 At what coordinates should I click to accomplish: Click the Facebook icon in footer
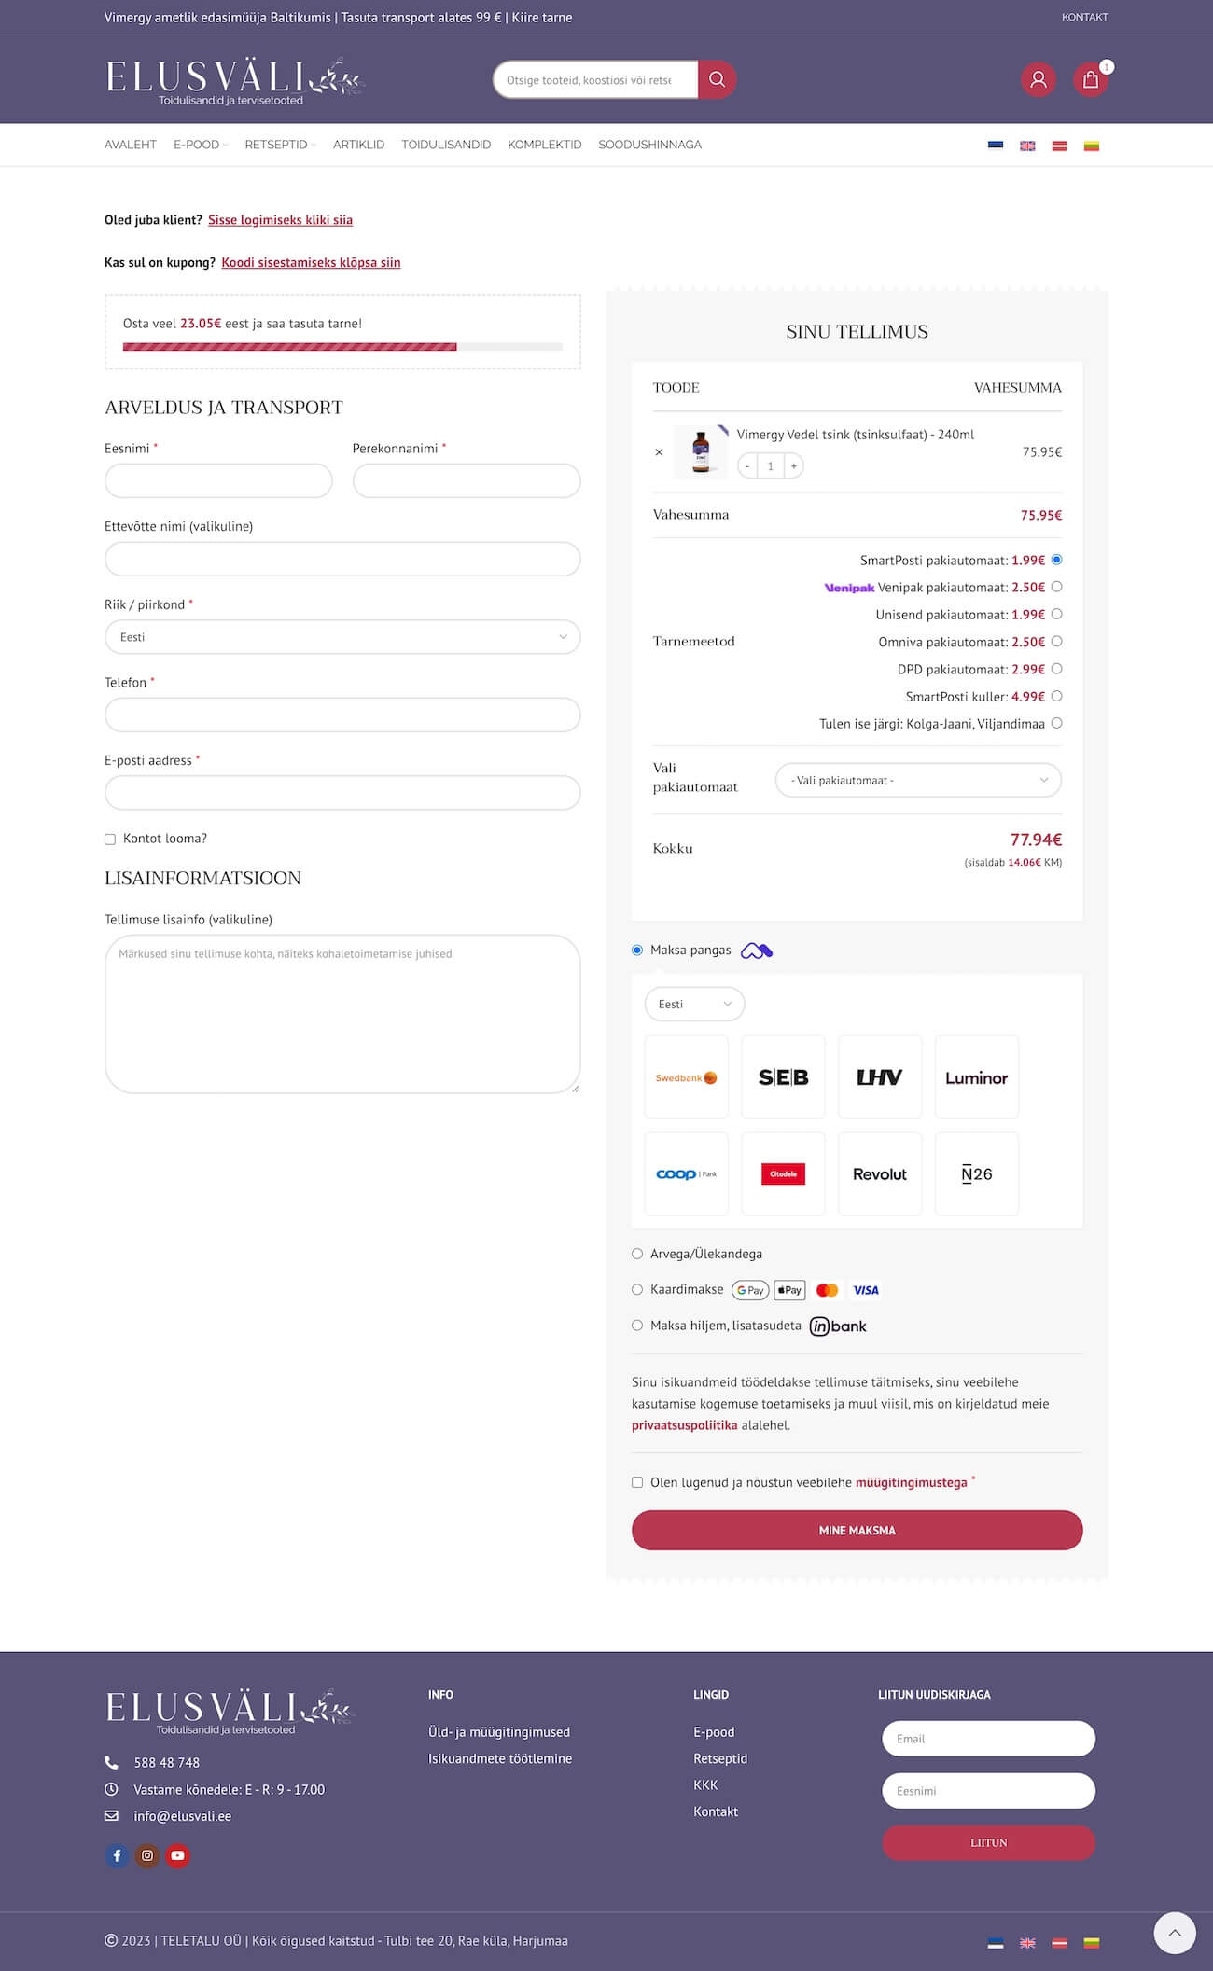pos(117,1855)
